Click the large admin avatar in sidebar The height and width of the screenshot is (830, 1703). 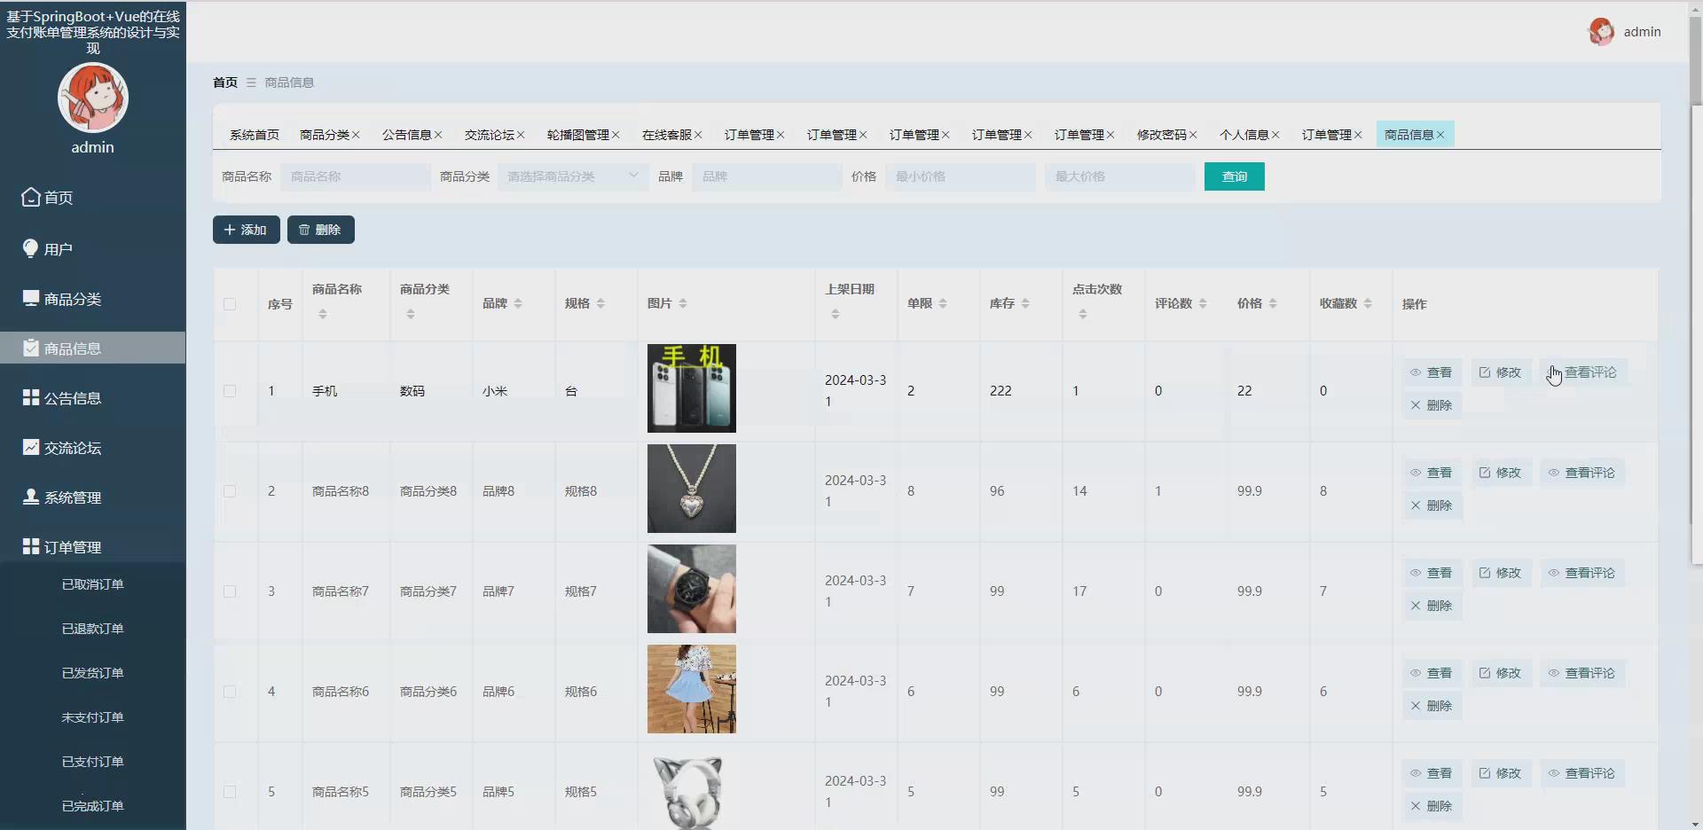point(93,98)
